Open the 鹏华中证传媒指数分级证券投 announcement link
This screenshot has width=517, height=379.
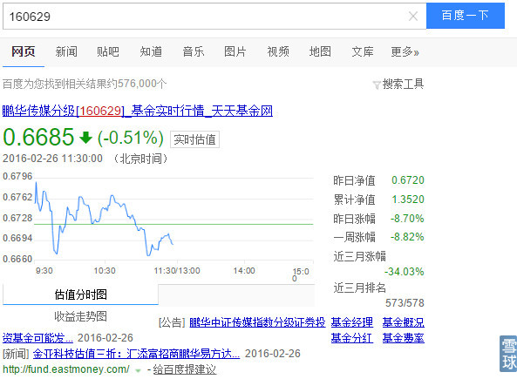tap(257, 322)
